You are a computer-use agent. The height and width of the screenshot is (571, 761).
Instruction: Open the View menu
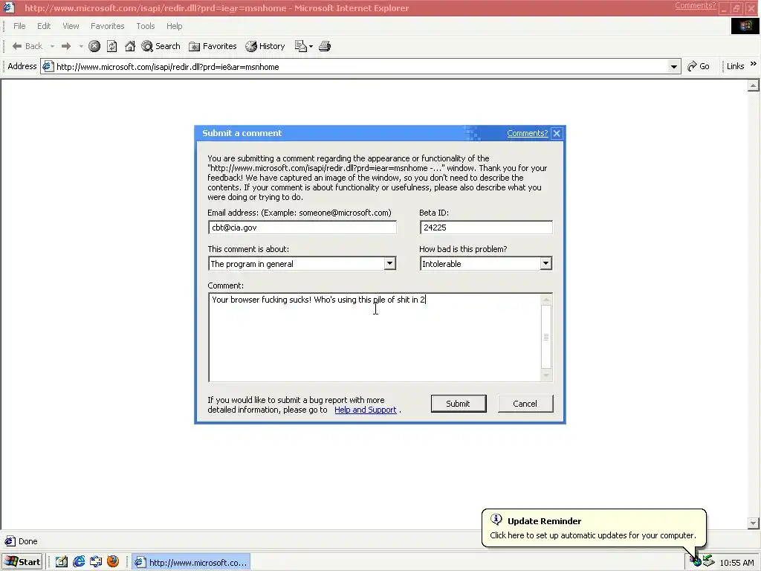pyautogui.click(x=71, y=26)
